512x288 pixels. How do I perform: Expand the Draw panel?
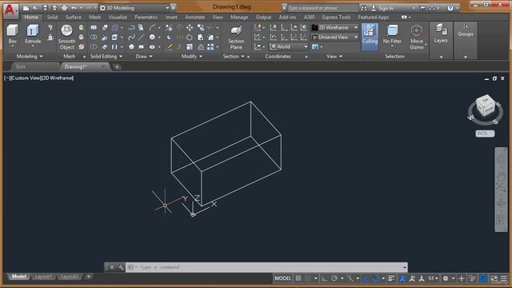[x=144, y=56]
